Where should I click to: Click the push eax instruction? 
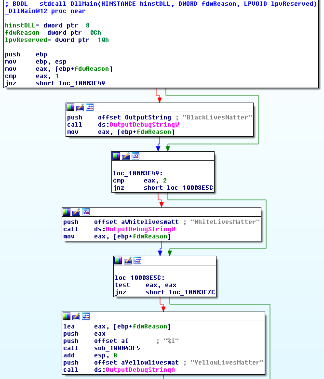(x=84, y=334)
